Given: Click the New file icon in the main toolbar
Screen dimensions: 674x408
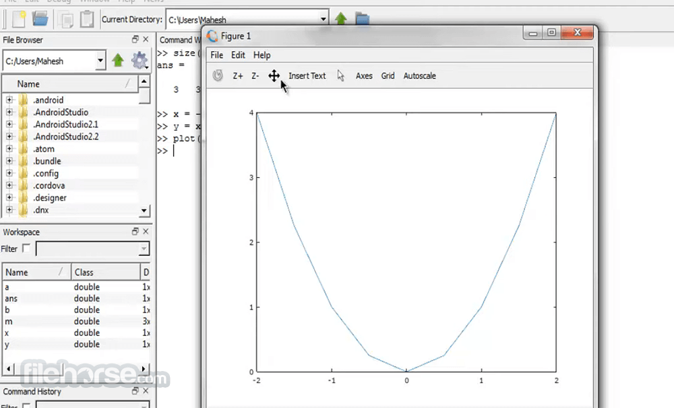Looking at the screenshot, I should click(20, 19).
